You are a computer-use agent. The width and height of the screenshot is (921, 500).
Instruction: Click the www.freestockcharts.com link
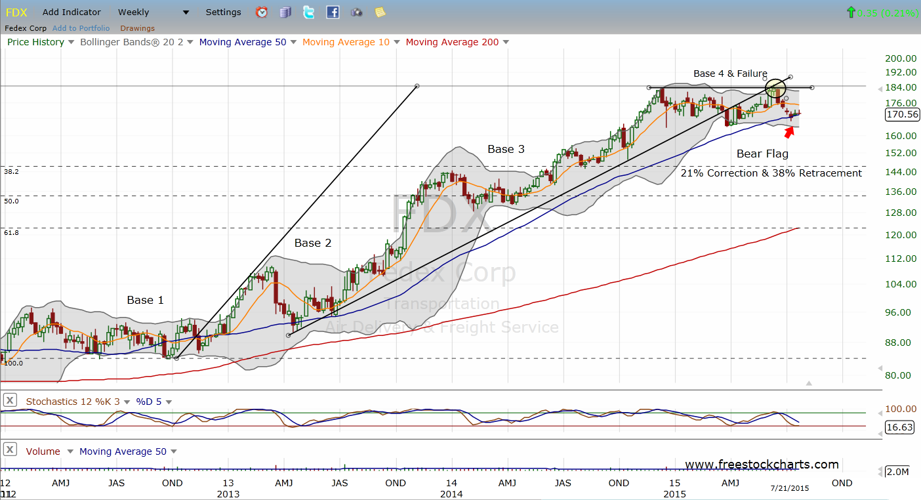[x=762, y=465]
